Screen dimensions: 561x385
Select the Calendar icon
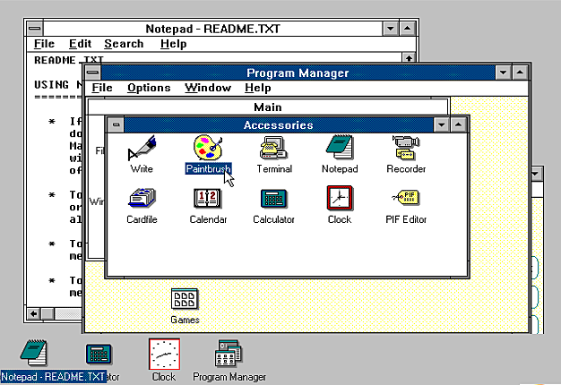coord(208,199)
